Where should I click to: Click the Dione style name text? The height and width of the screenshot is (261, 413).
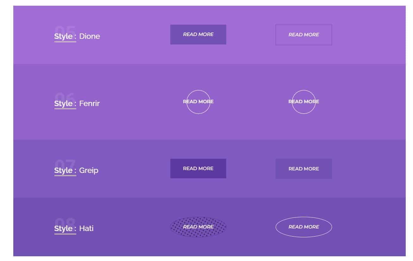90,36
